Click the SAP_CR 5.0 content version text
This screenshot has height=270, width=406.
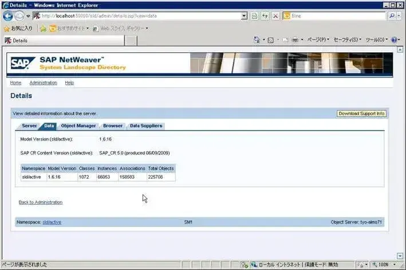click(x=135, y=153)
